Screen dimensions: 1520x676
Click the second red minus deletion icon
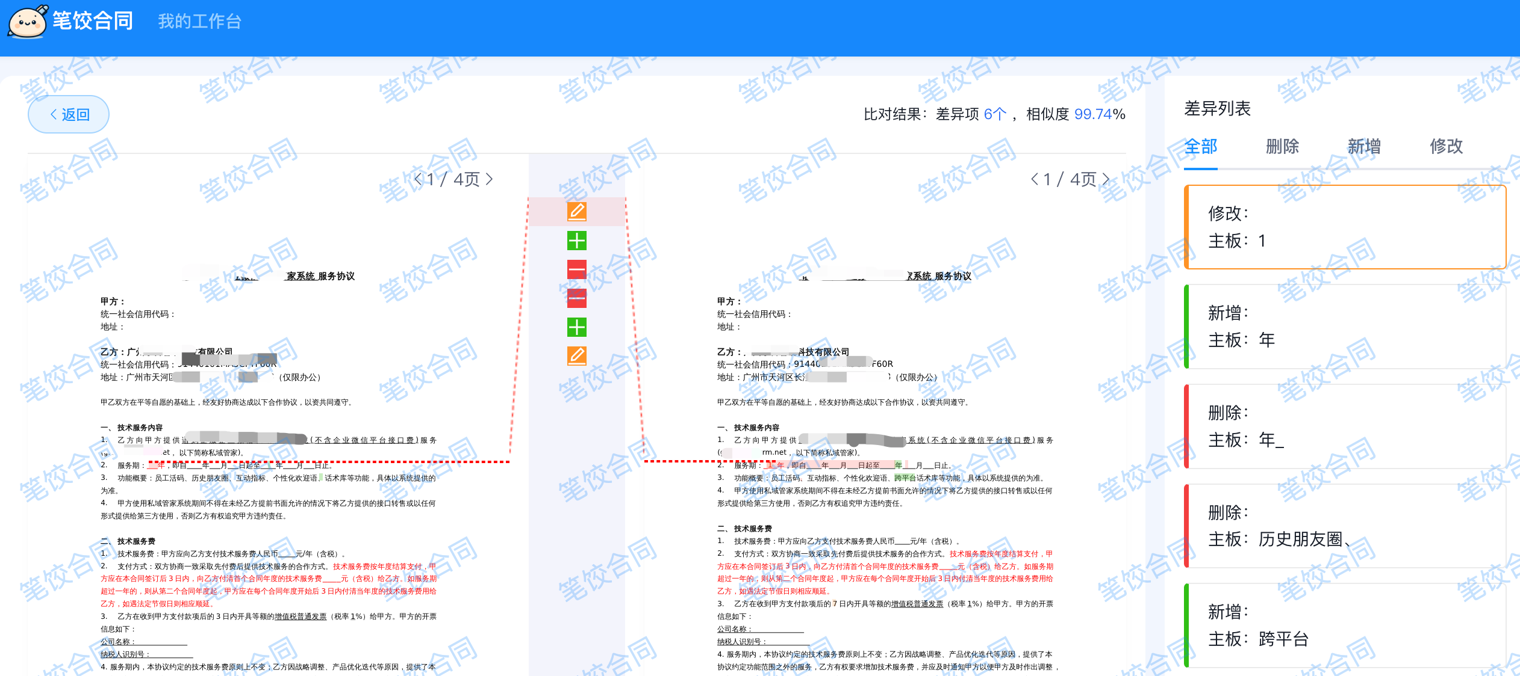click(x=576, y=298)
